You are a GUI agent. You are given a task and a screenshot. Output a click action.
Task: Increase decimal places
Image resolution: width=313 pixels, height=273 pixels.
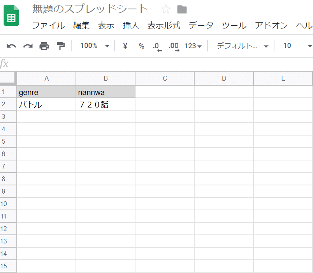[x=174, y=47]
